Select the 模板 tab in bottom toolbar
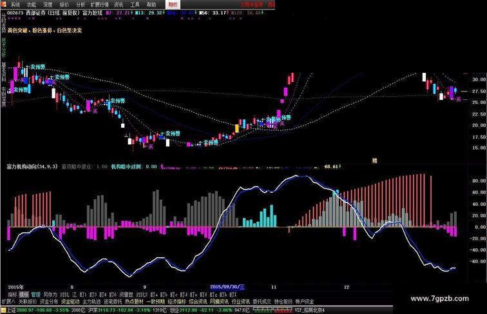Screen dimensions: 487x314 24,295
